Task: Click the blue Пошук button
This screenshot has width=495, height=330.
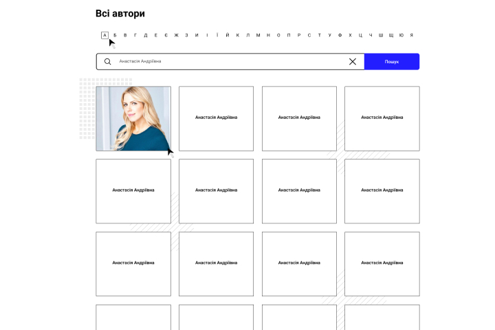Action: pyautogui.click(x=392, y=62)
